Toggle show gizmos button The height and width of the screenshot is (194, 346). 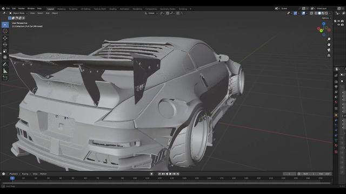tap(295, 13)
